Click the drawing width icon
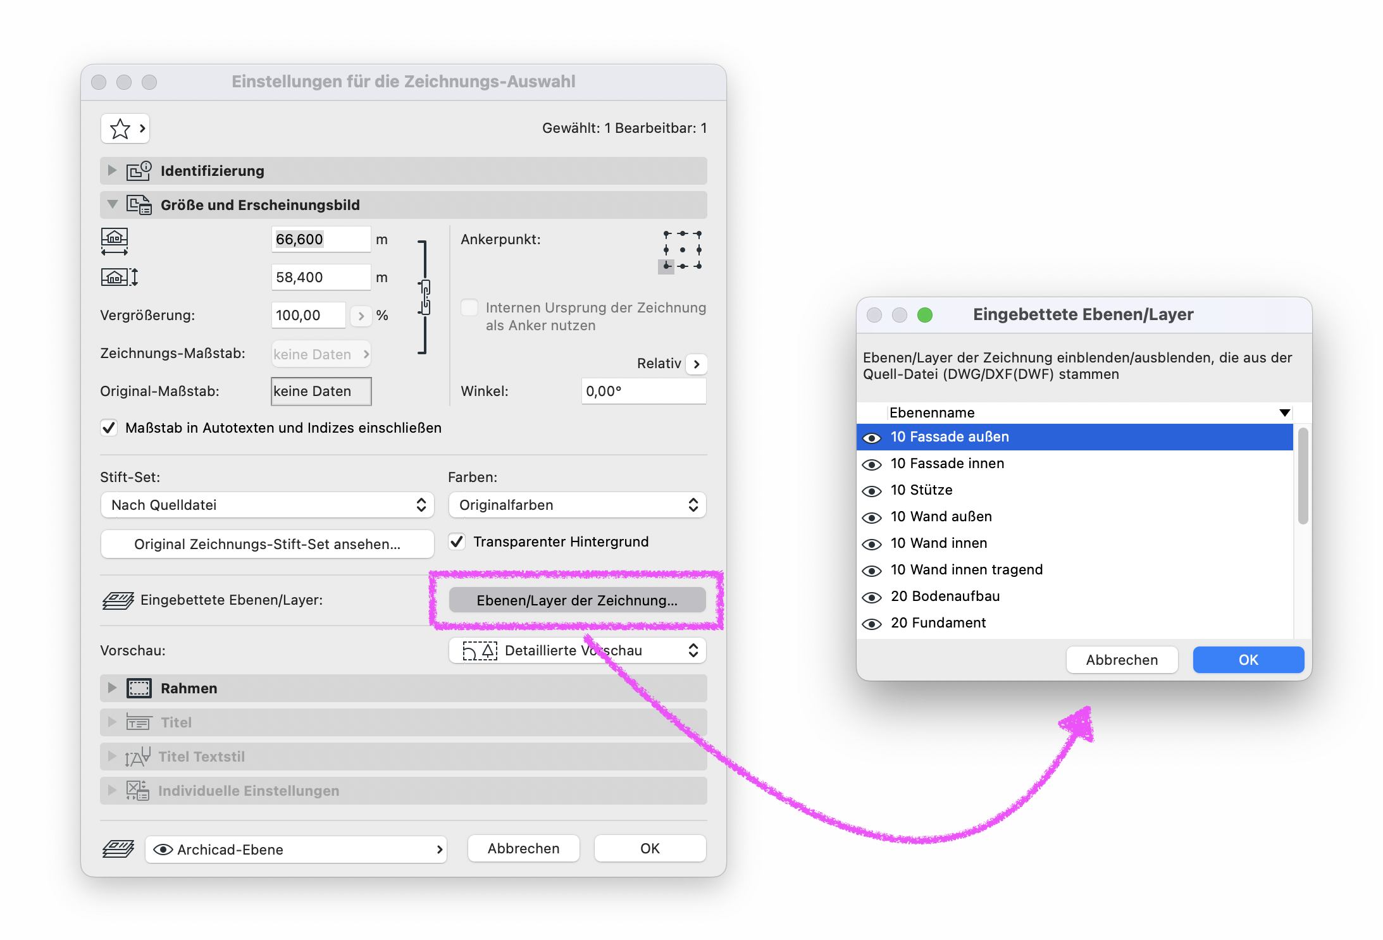The width and height of the screenshot is (1383, 940). (x=115, y=242)
